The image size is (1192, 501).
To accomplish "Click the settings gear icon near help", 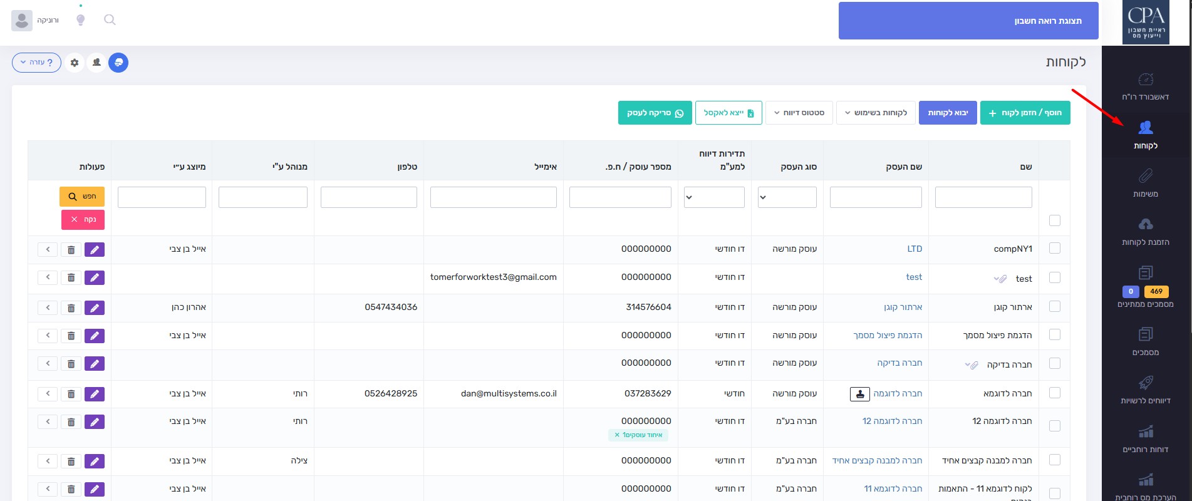I will 75,63.
